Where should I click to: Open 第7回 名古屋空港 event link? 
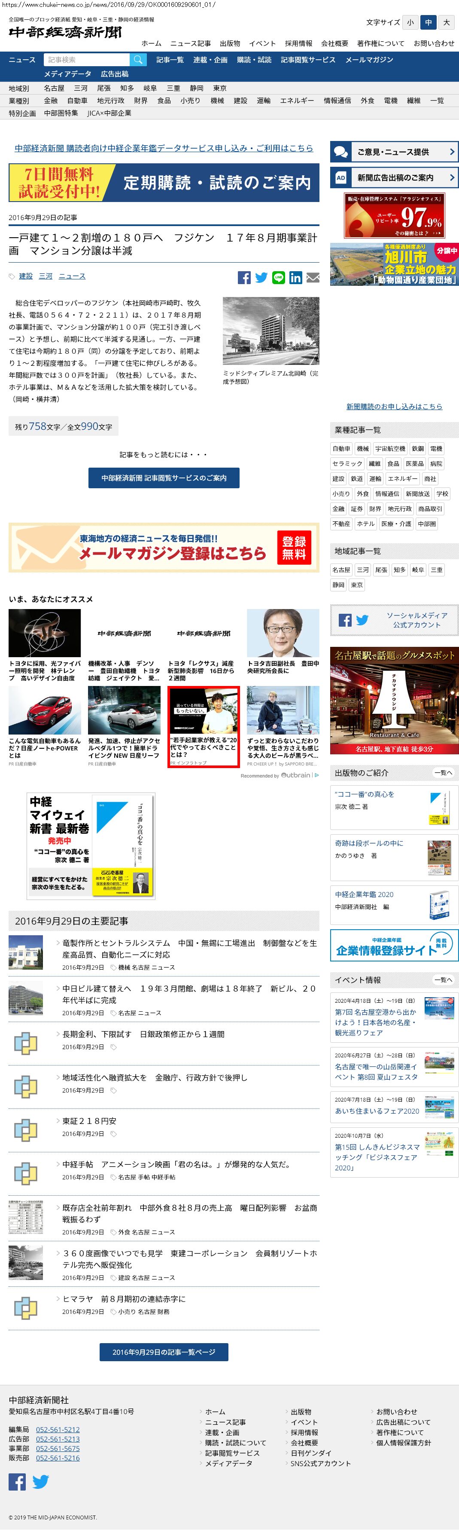point(375,1022)
